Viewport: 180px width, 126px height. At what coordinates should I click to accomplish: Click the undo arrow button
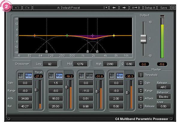coord(17,8)
